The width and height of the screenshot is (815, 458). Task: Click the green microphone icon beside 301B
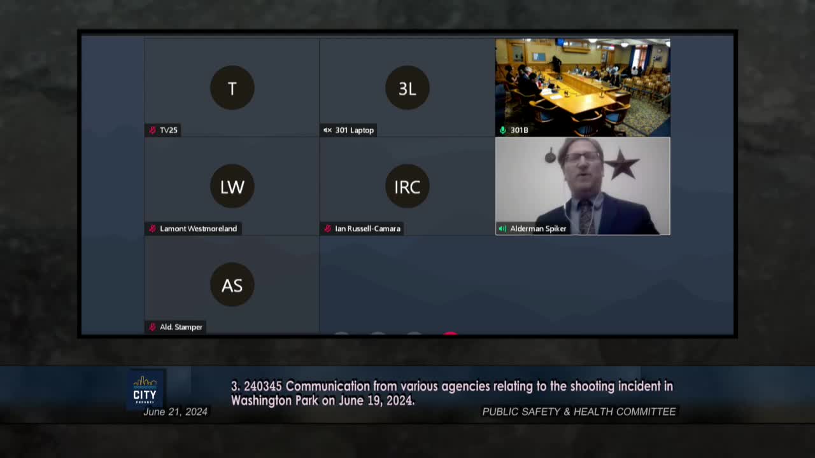(502, 130)
